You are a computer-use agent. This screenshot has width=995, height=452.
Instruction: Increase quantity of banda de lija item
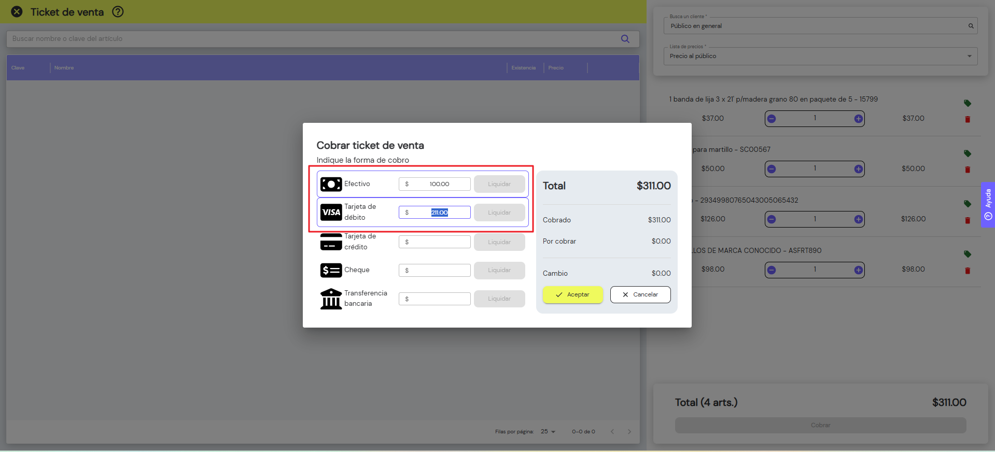(858, 119)
